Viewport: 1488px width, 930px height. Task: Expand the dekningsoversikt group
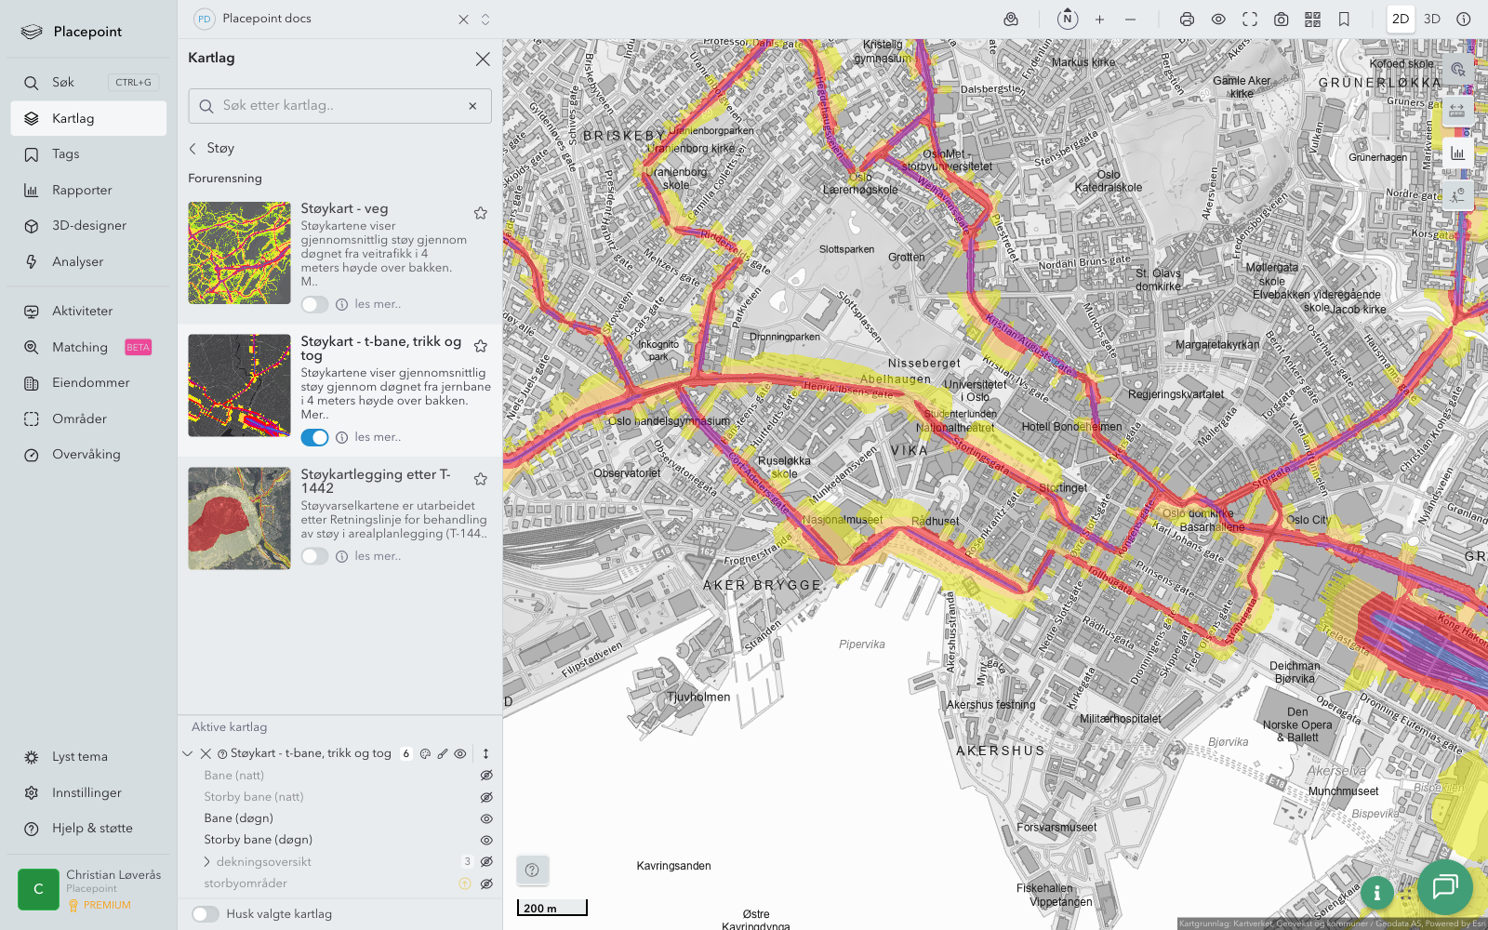coord(206,862)
